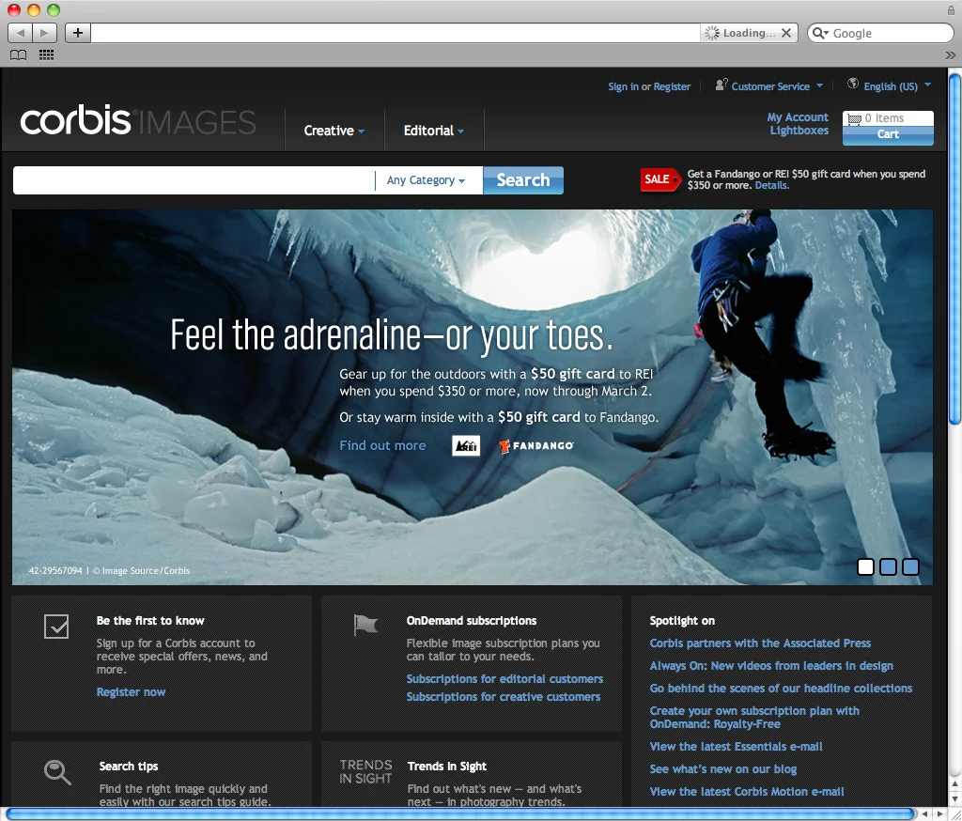962x821 pixels.
Task: Open Always On: New videos link
Action: coord(771,666)
